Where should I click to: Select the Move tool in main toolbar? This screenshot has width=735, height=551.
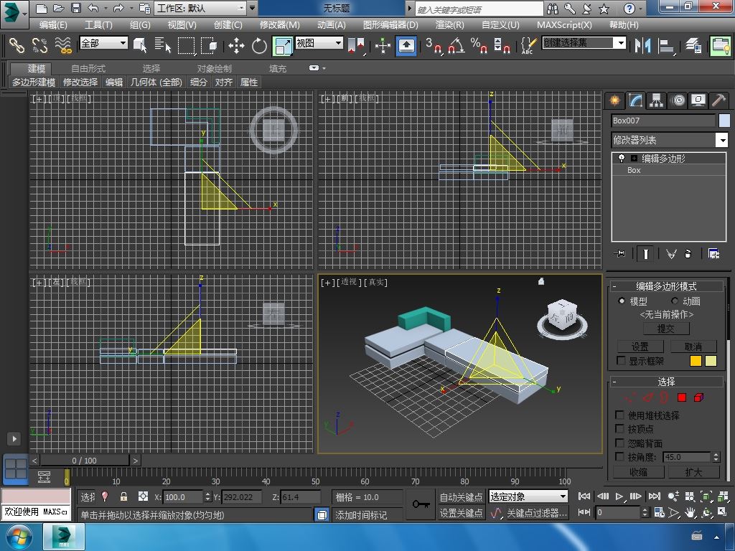pyautogui.click(x=236, y=46)
